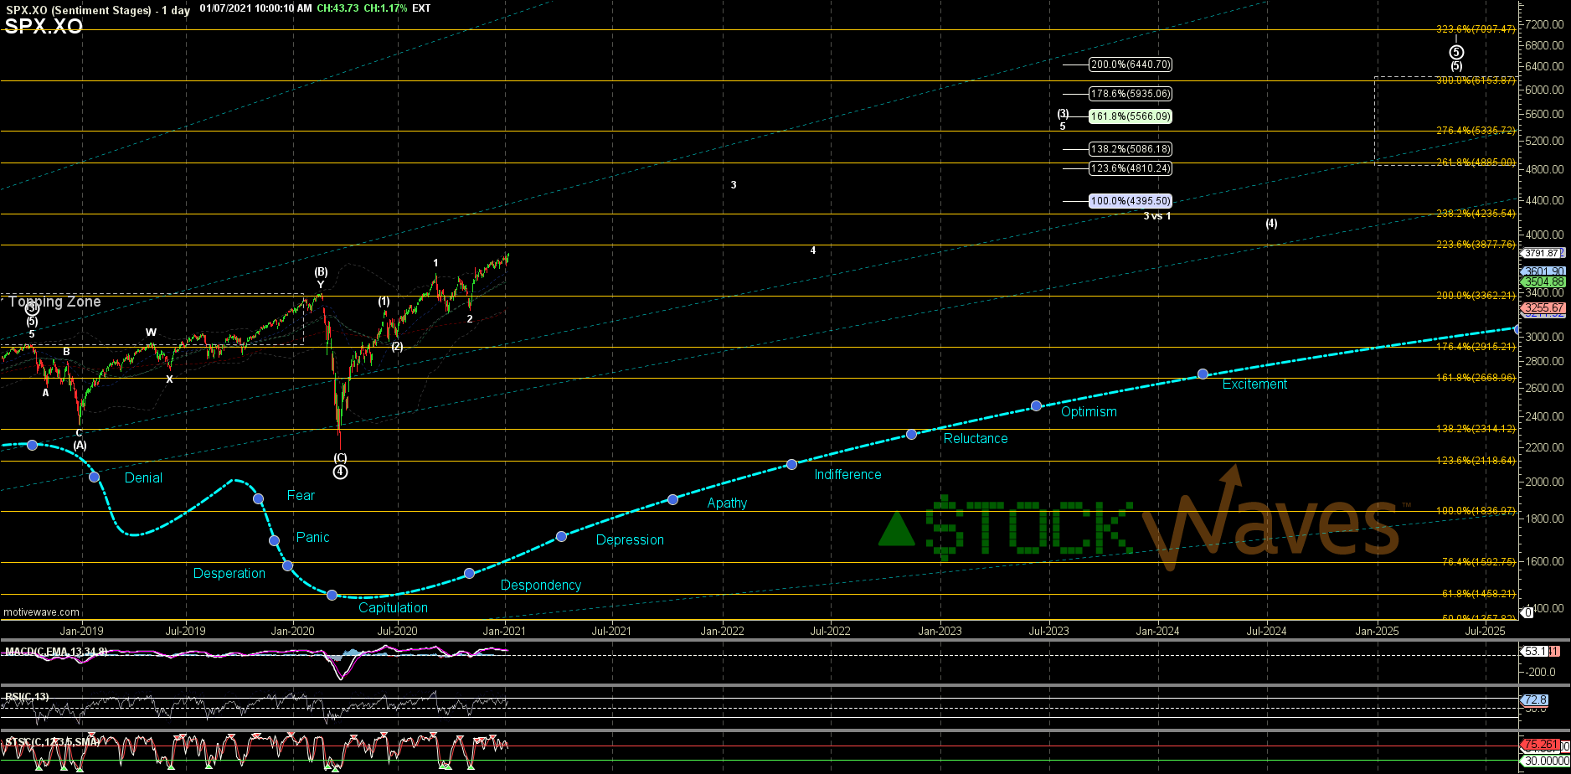Click the red 3255.67 price tag
Screen dimensions: 1571x774
pyautogui.click(x=1543, y=308)
